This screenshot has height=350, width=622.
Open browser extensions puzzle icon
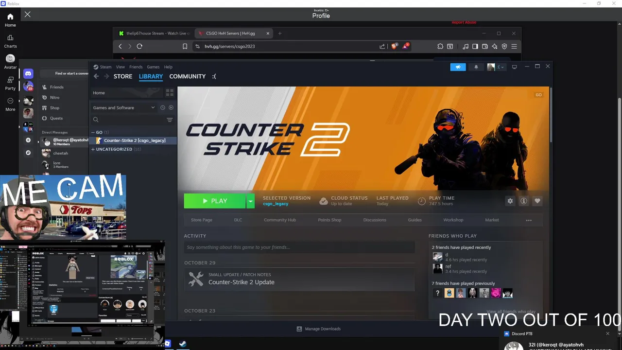tap(440, 46)
